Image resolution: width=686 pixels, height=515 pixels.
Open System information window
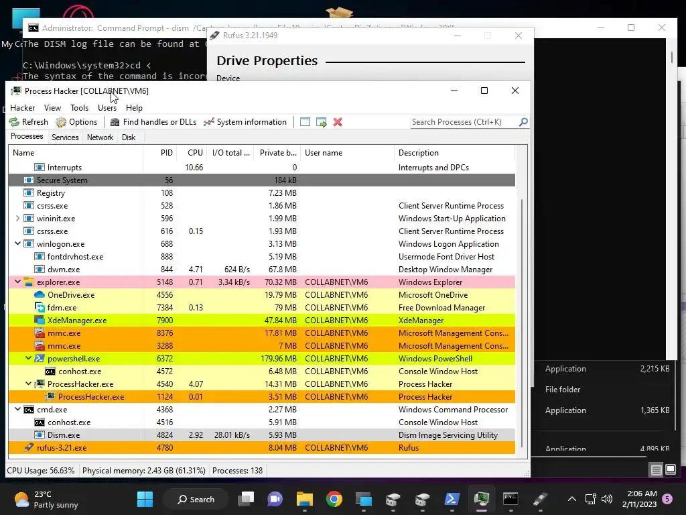pos(245,122)
